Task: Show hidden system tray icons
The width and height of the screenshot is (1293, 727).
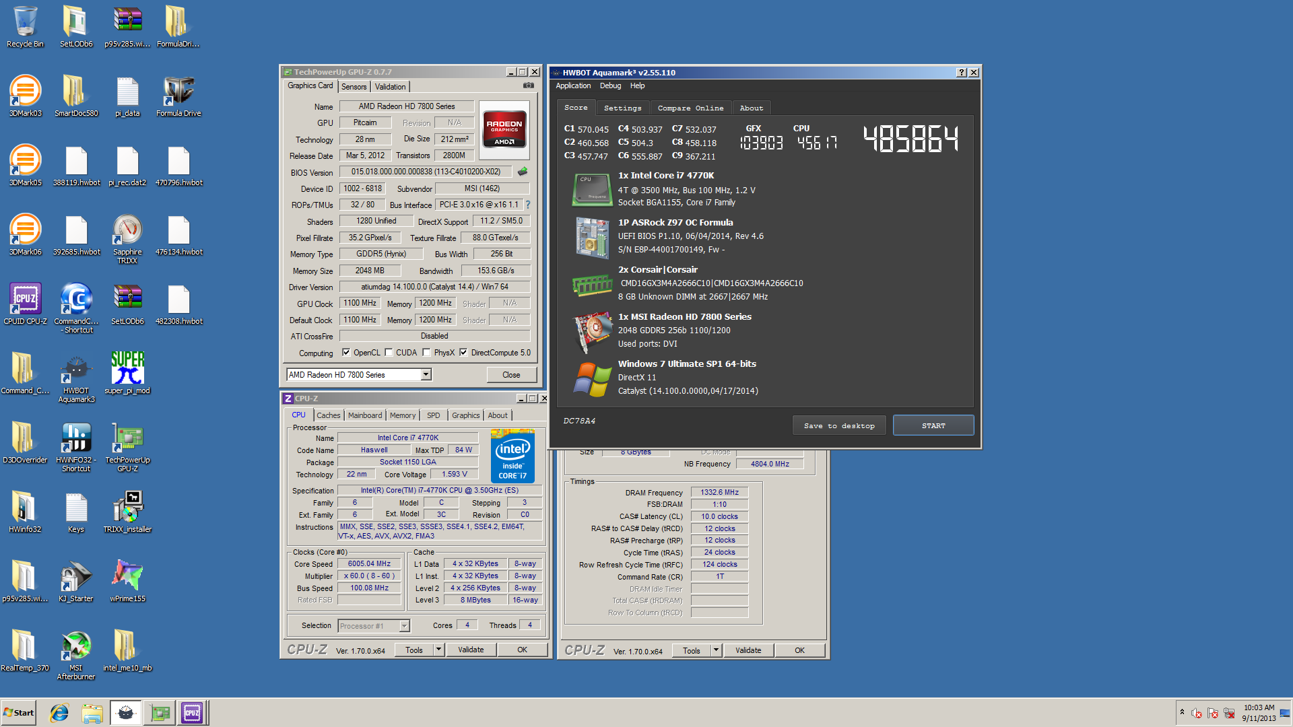Action: click(1182, 712)
